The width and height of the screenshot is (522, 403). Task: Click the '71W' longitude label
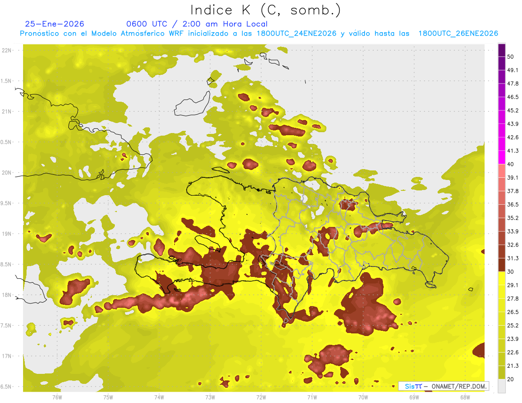click(x=312, y=397)
